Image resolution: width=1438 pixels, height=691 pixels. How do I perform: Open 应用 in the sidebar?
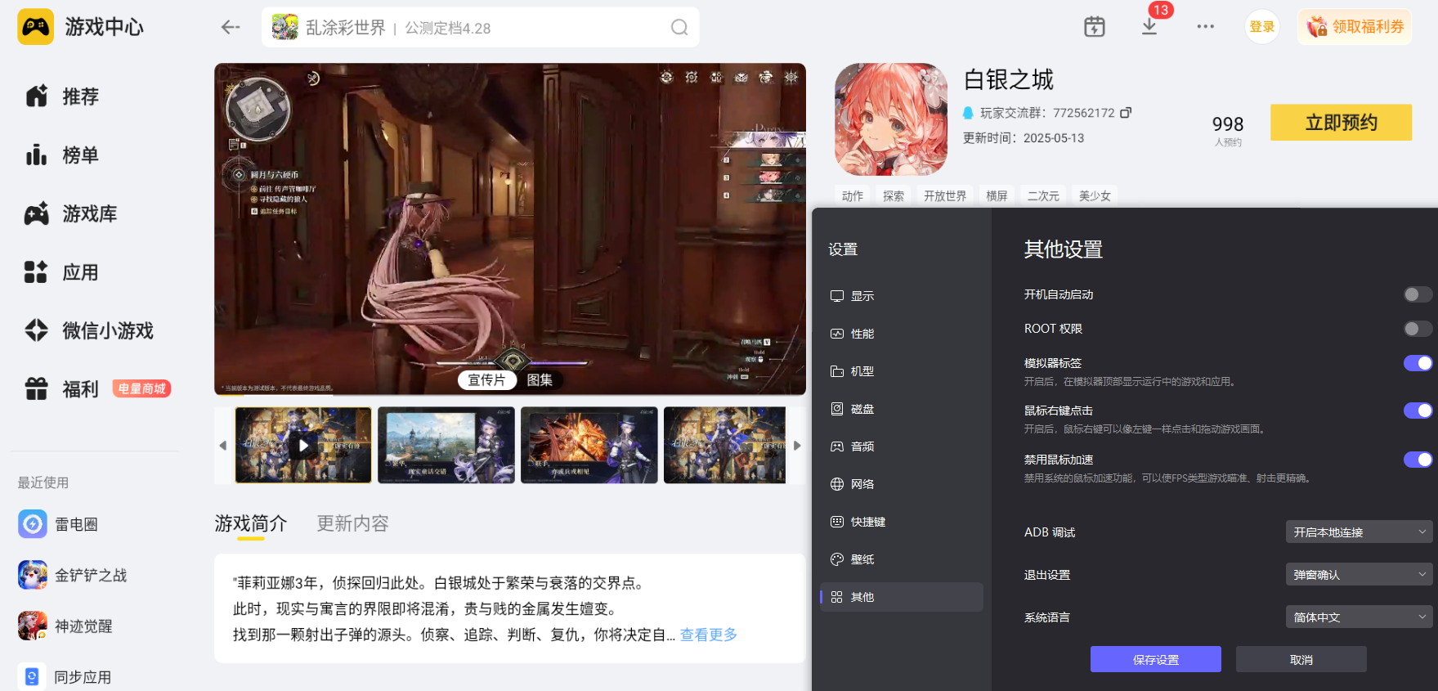(62, 272)
